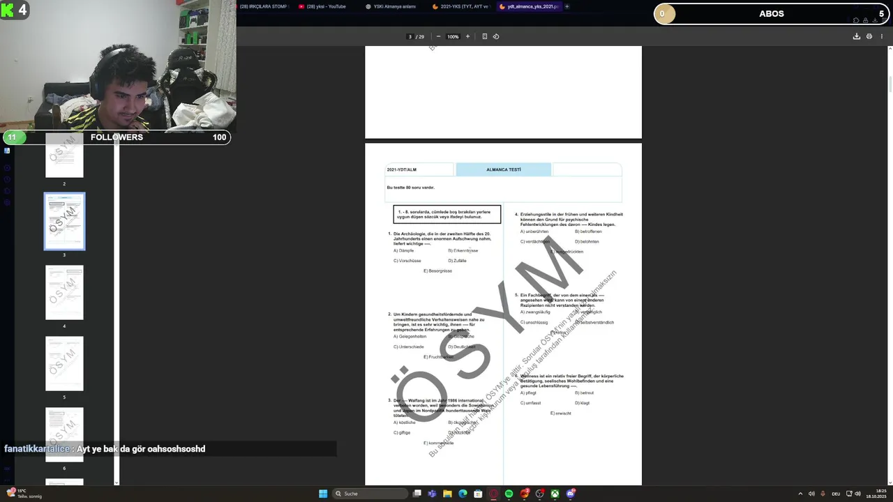The height and width of the screenshot is (502, 893).
Task: Click answer option 'C) unschlüssig'
Action: tap(534, 322)
